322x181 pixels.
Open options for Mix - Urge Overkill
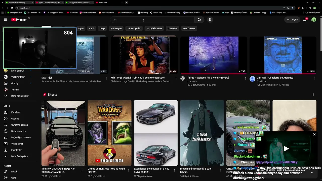pyautogui.click(x=176, y=78)
